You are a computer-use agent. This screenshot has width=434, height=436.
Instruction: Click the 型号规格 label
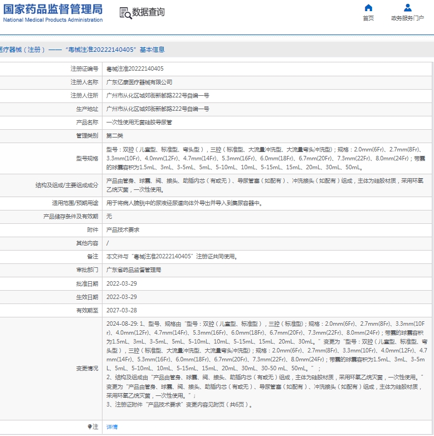coord(87,158)
